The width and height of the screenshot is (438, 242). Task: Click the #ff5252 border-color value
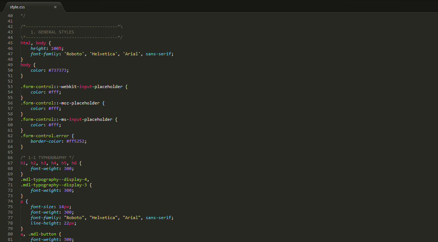pyautogui.click(x=76, y=141)
